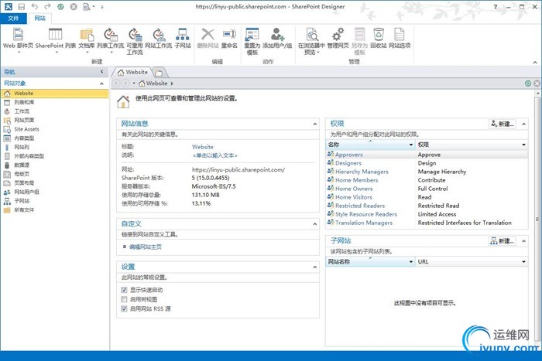Toggle the 显示快速启动 checkbox
The image size is (542, 361).
124,290
